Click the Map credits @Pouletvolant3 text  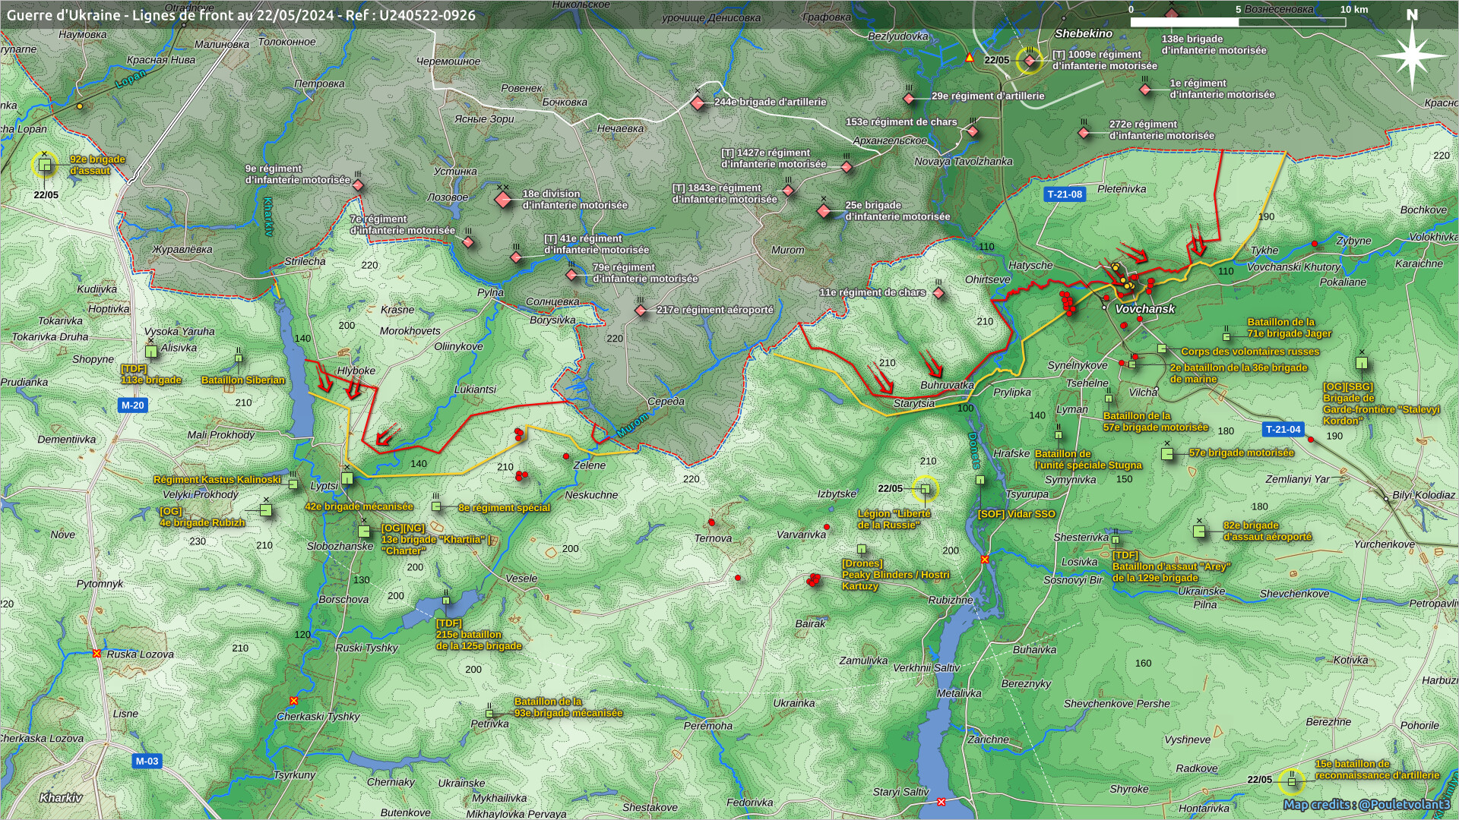point(1366,805)
